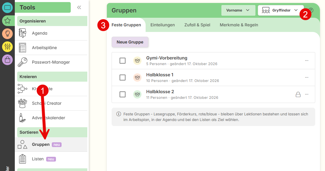325x171 pixels.
Task: Click the group icon of Halbklasse 2
Action: 137,94
